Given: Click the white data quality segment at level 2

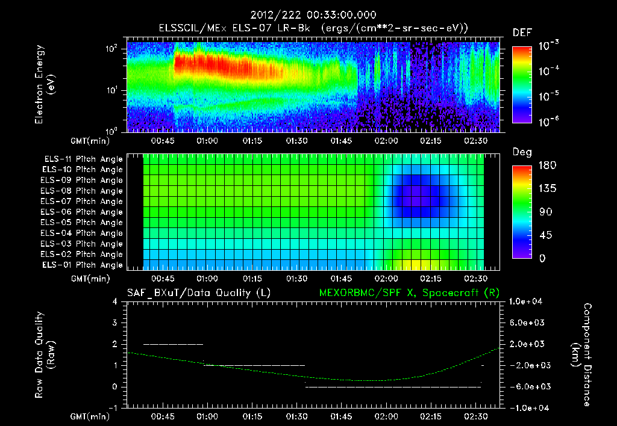Looking at the screenshot, I should click(174, 344).
